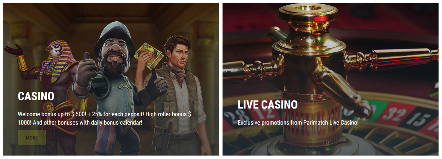Screen dimensions: 442x159
Task: Click the golden scarab card
Action: (149, 55)
